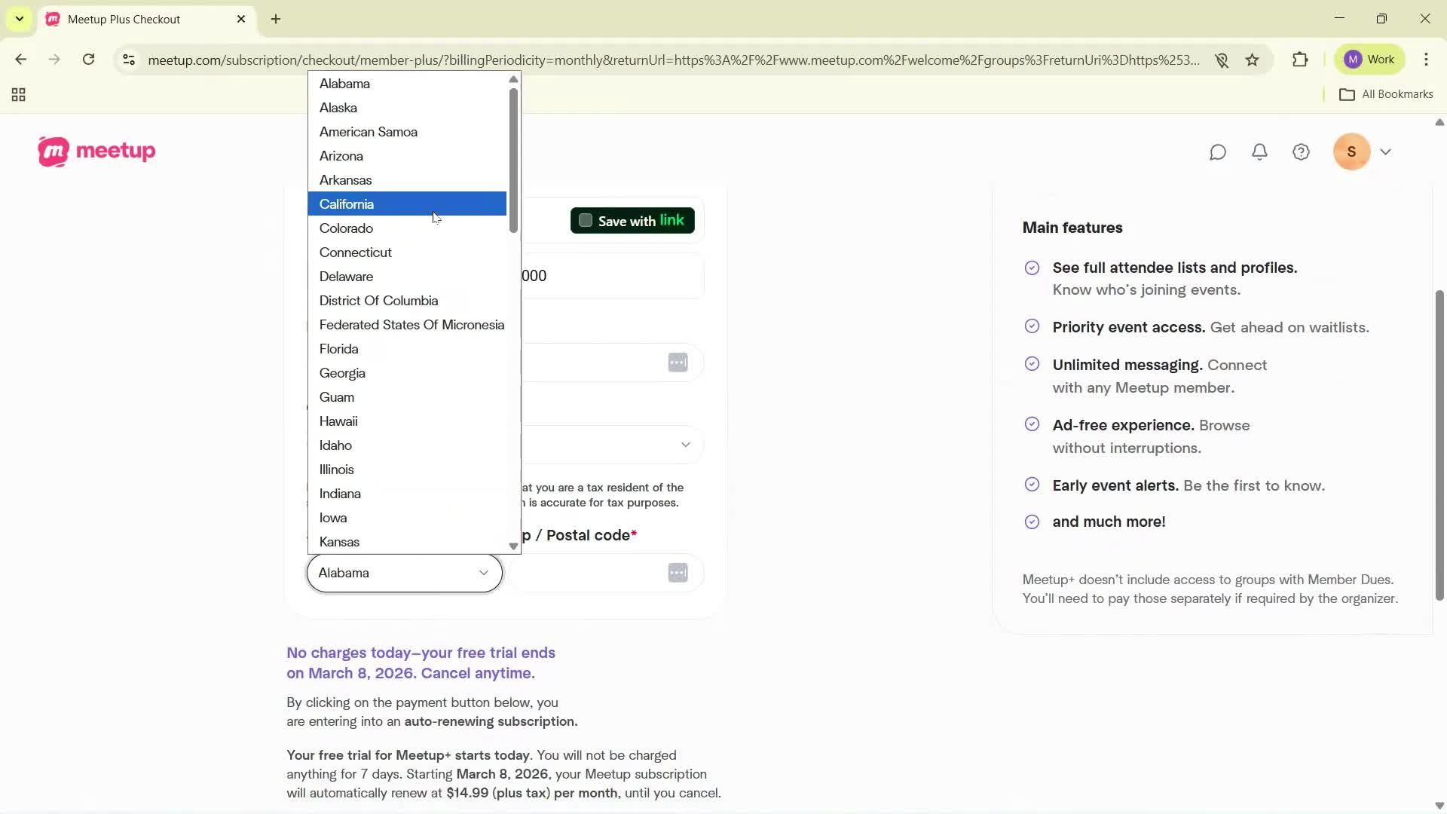Click the back navigation arrow

20,60
